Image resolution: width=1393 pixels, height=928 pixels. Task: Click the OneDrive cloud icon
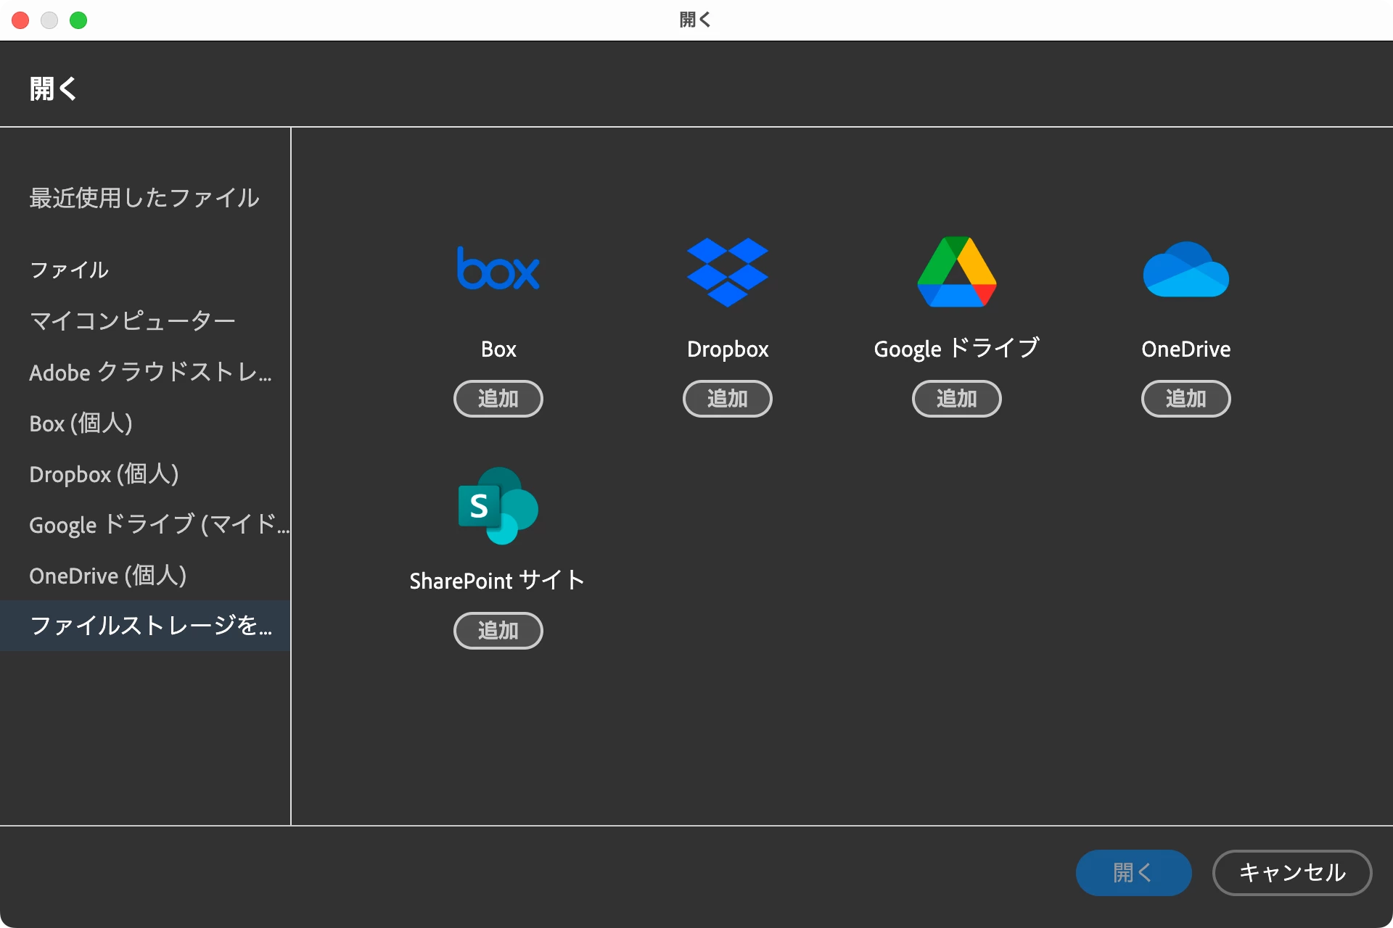click(1186, 270)
